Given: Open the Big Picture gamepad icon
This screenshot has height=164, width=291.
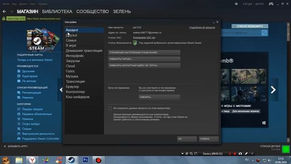Looking at the screenshot, I should (271, 4).
